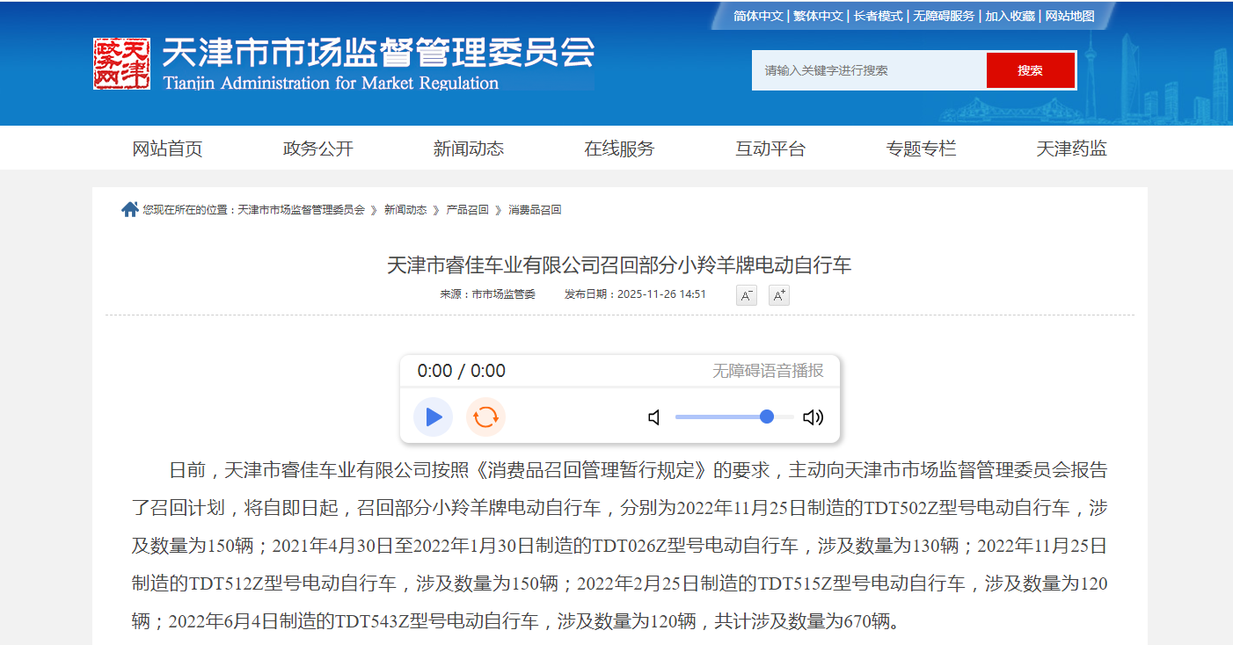This screenshot has width=1233, height=645.
Task: Click the article title about 小羚羊牌电动自行车
Action: pos(619,265)
